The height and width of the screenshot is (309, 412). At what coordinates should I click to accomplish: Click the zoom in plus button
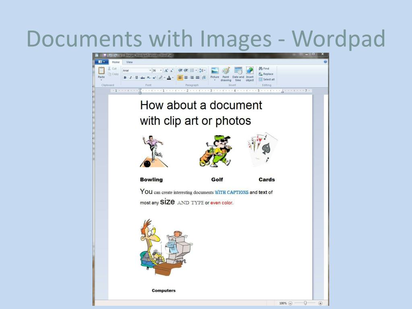pyautogui.click(x=320, y=303)
